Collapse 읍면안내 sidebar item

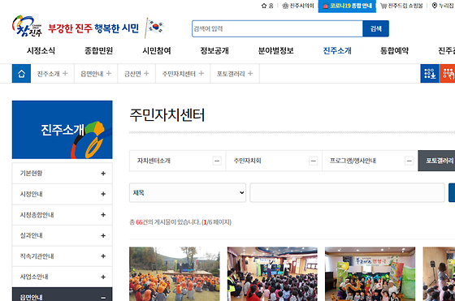point(62,295)
